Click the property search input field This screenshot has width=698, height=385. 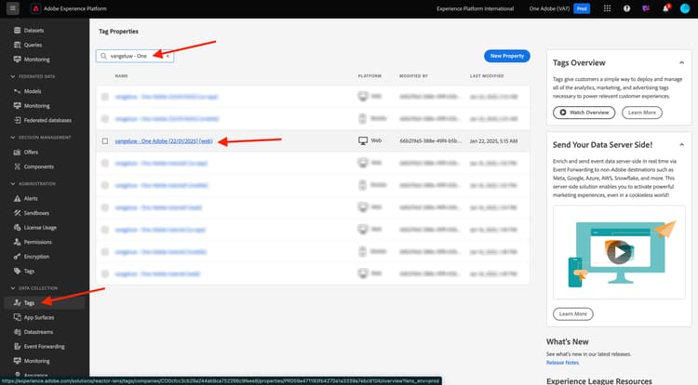pos(135,56)
